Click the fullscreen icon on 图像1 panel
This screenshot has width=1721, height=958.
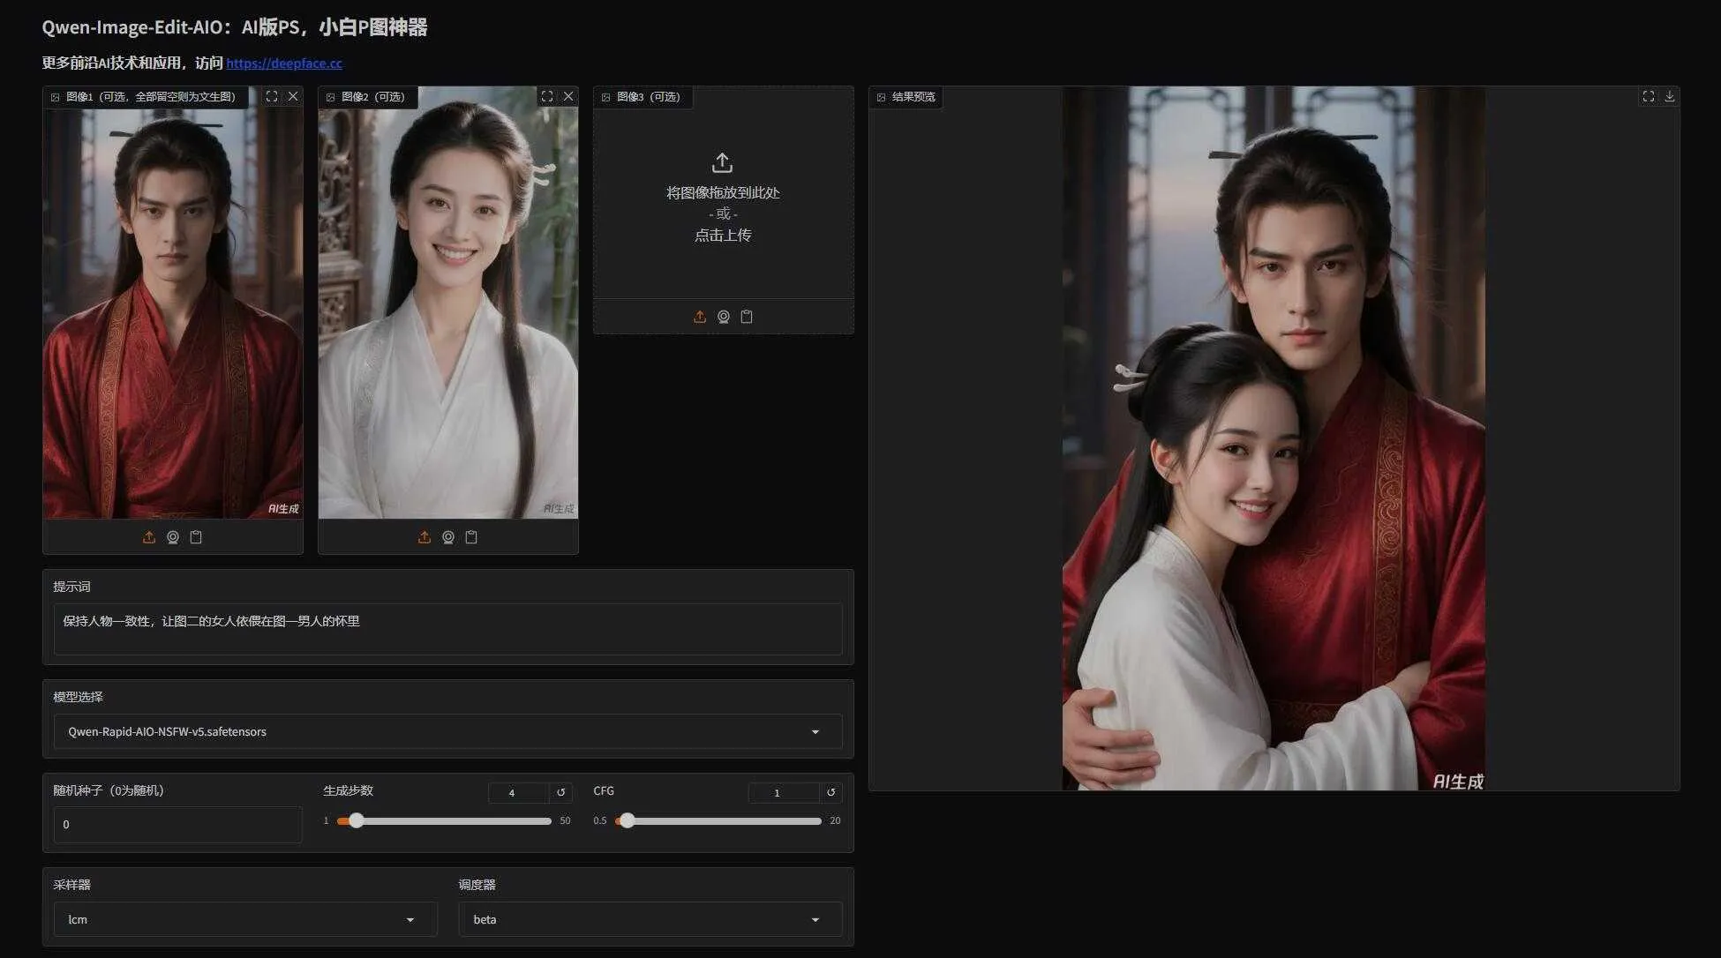coord(272,96)
